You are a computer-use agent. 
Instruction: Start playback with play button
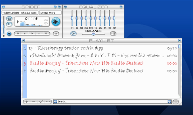click(32, 33)
